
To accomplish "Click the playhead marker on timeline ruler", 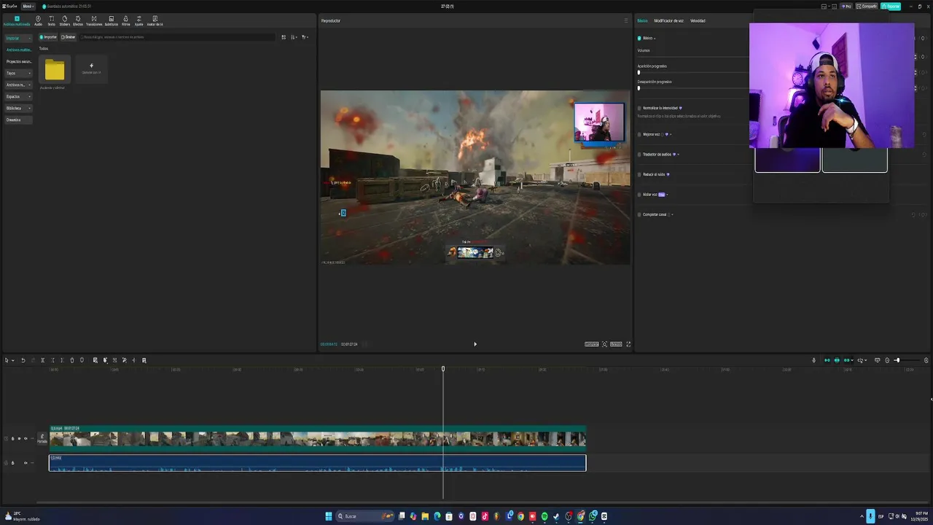I will 443,369.
